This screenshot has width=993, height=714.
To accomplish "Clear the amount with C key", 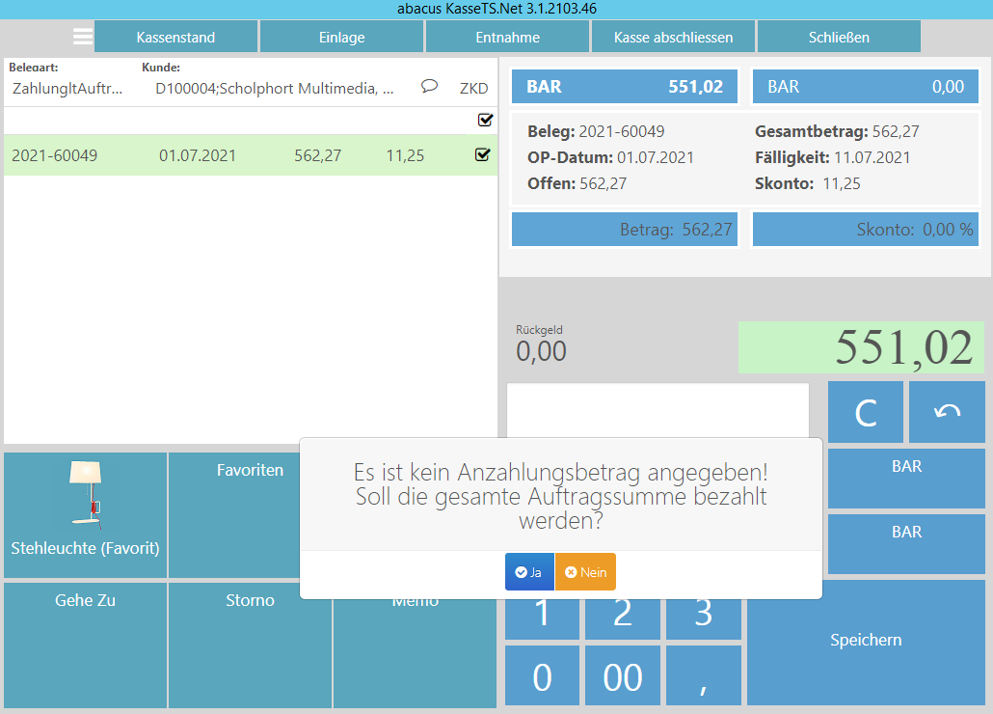I will 865,412.
